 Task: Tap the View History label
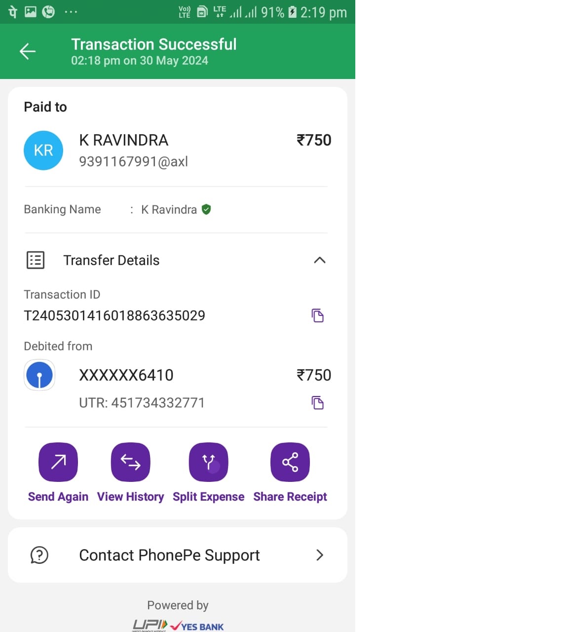tap(131, 497)
